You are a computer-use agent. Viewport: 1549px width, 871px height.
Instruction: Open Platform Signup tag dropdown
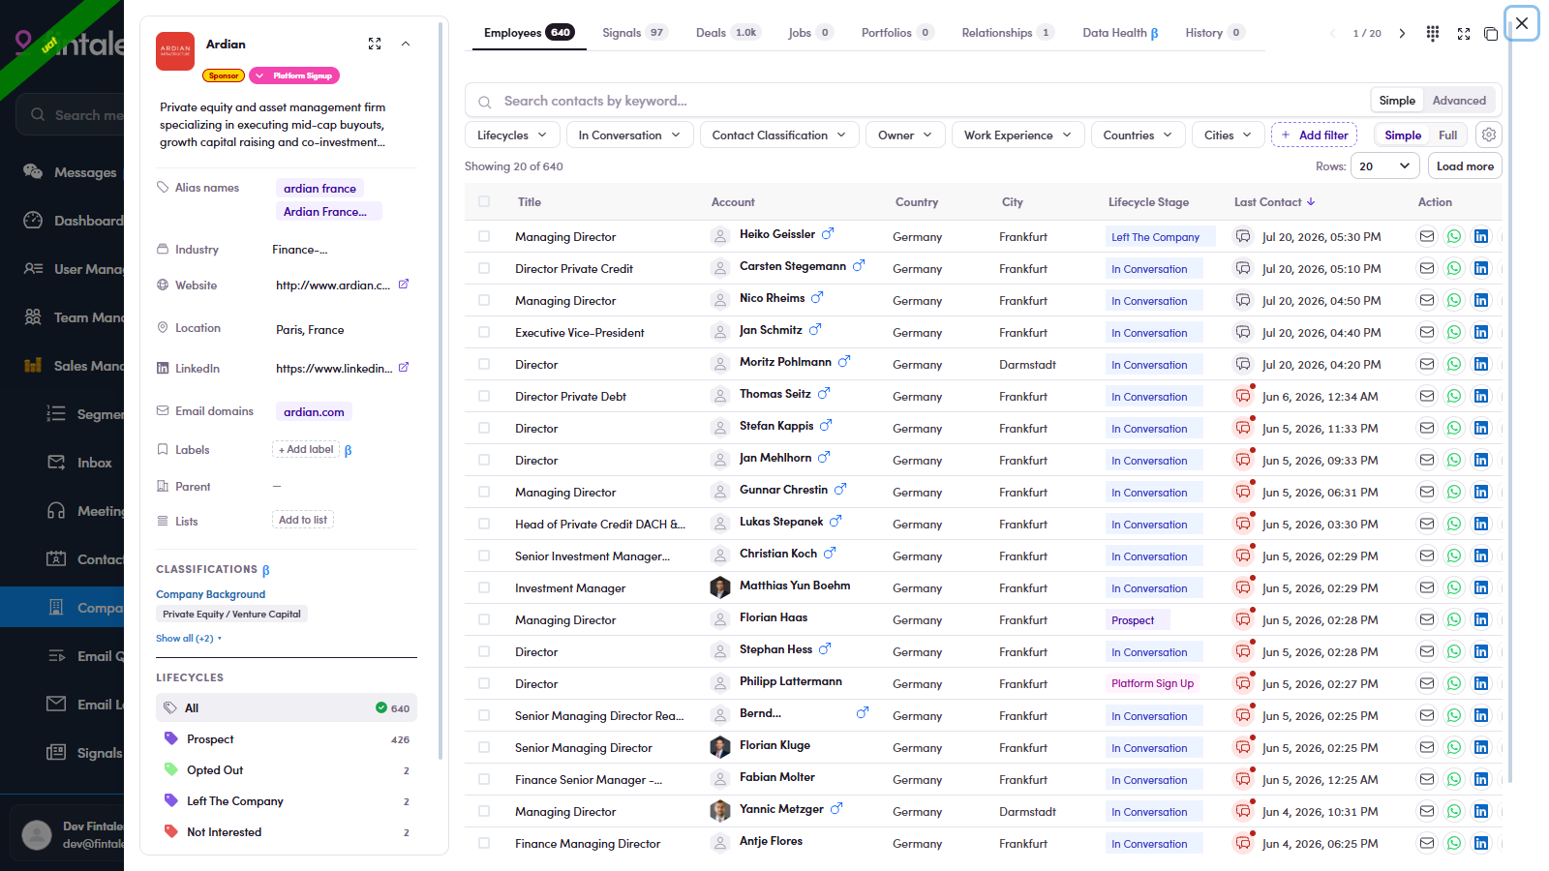[294, 75]
